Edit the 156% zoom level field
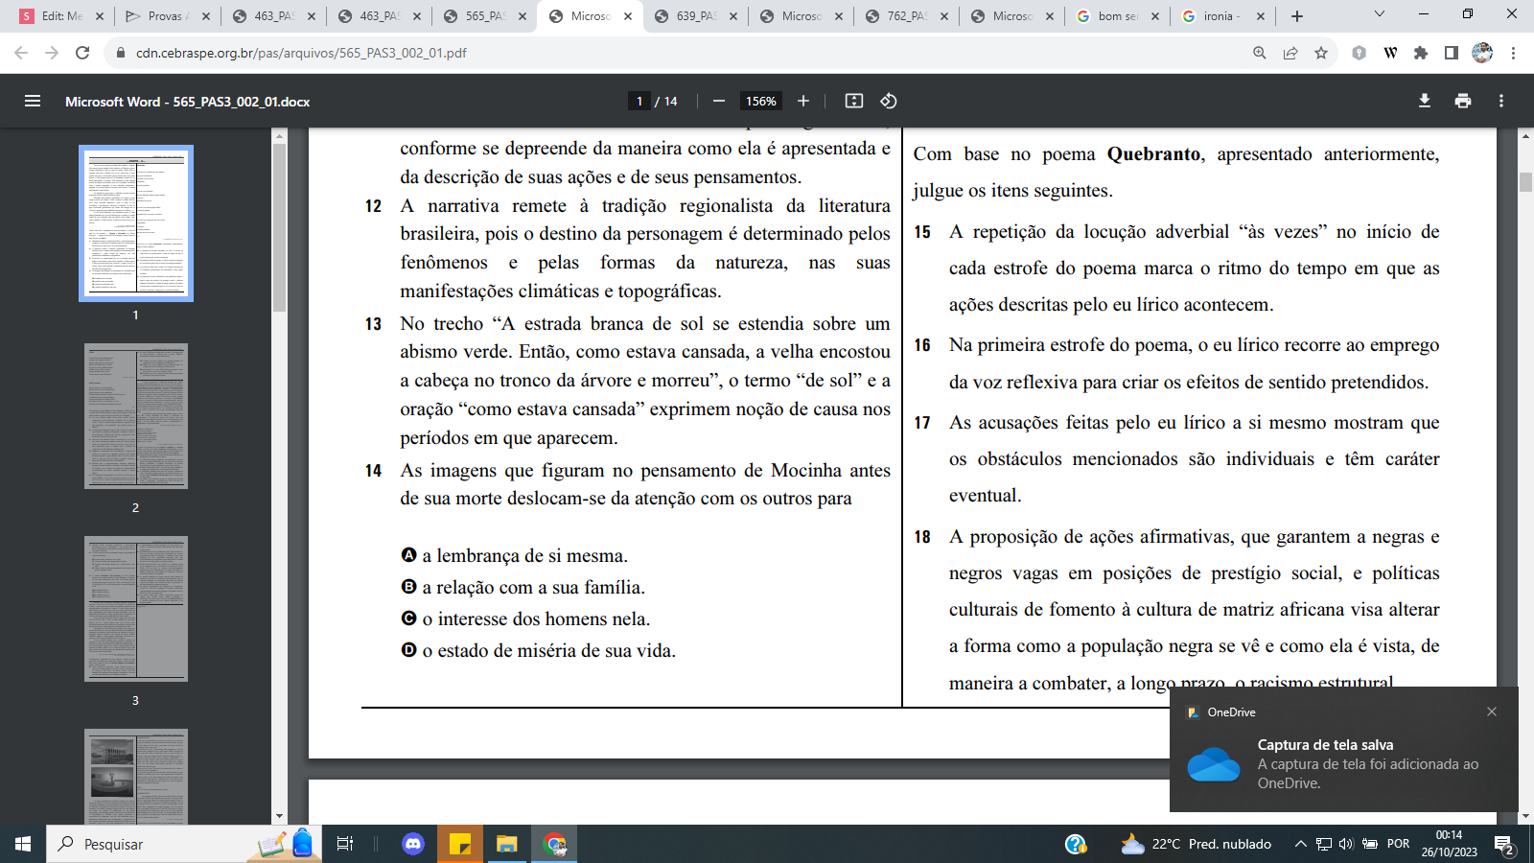Screen dimensions: 1534x863 [761, 101]
